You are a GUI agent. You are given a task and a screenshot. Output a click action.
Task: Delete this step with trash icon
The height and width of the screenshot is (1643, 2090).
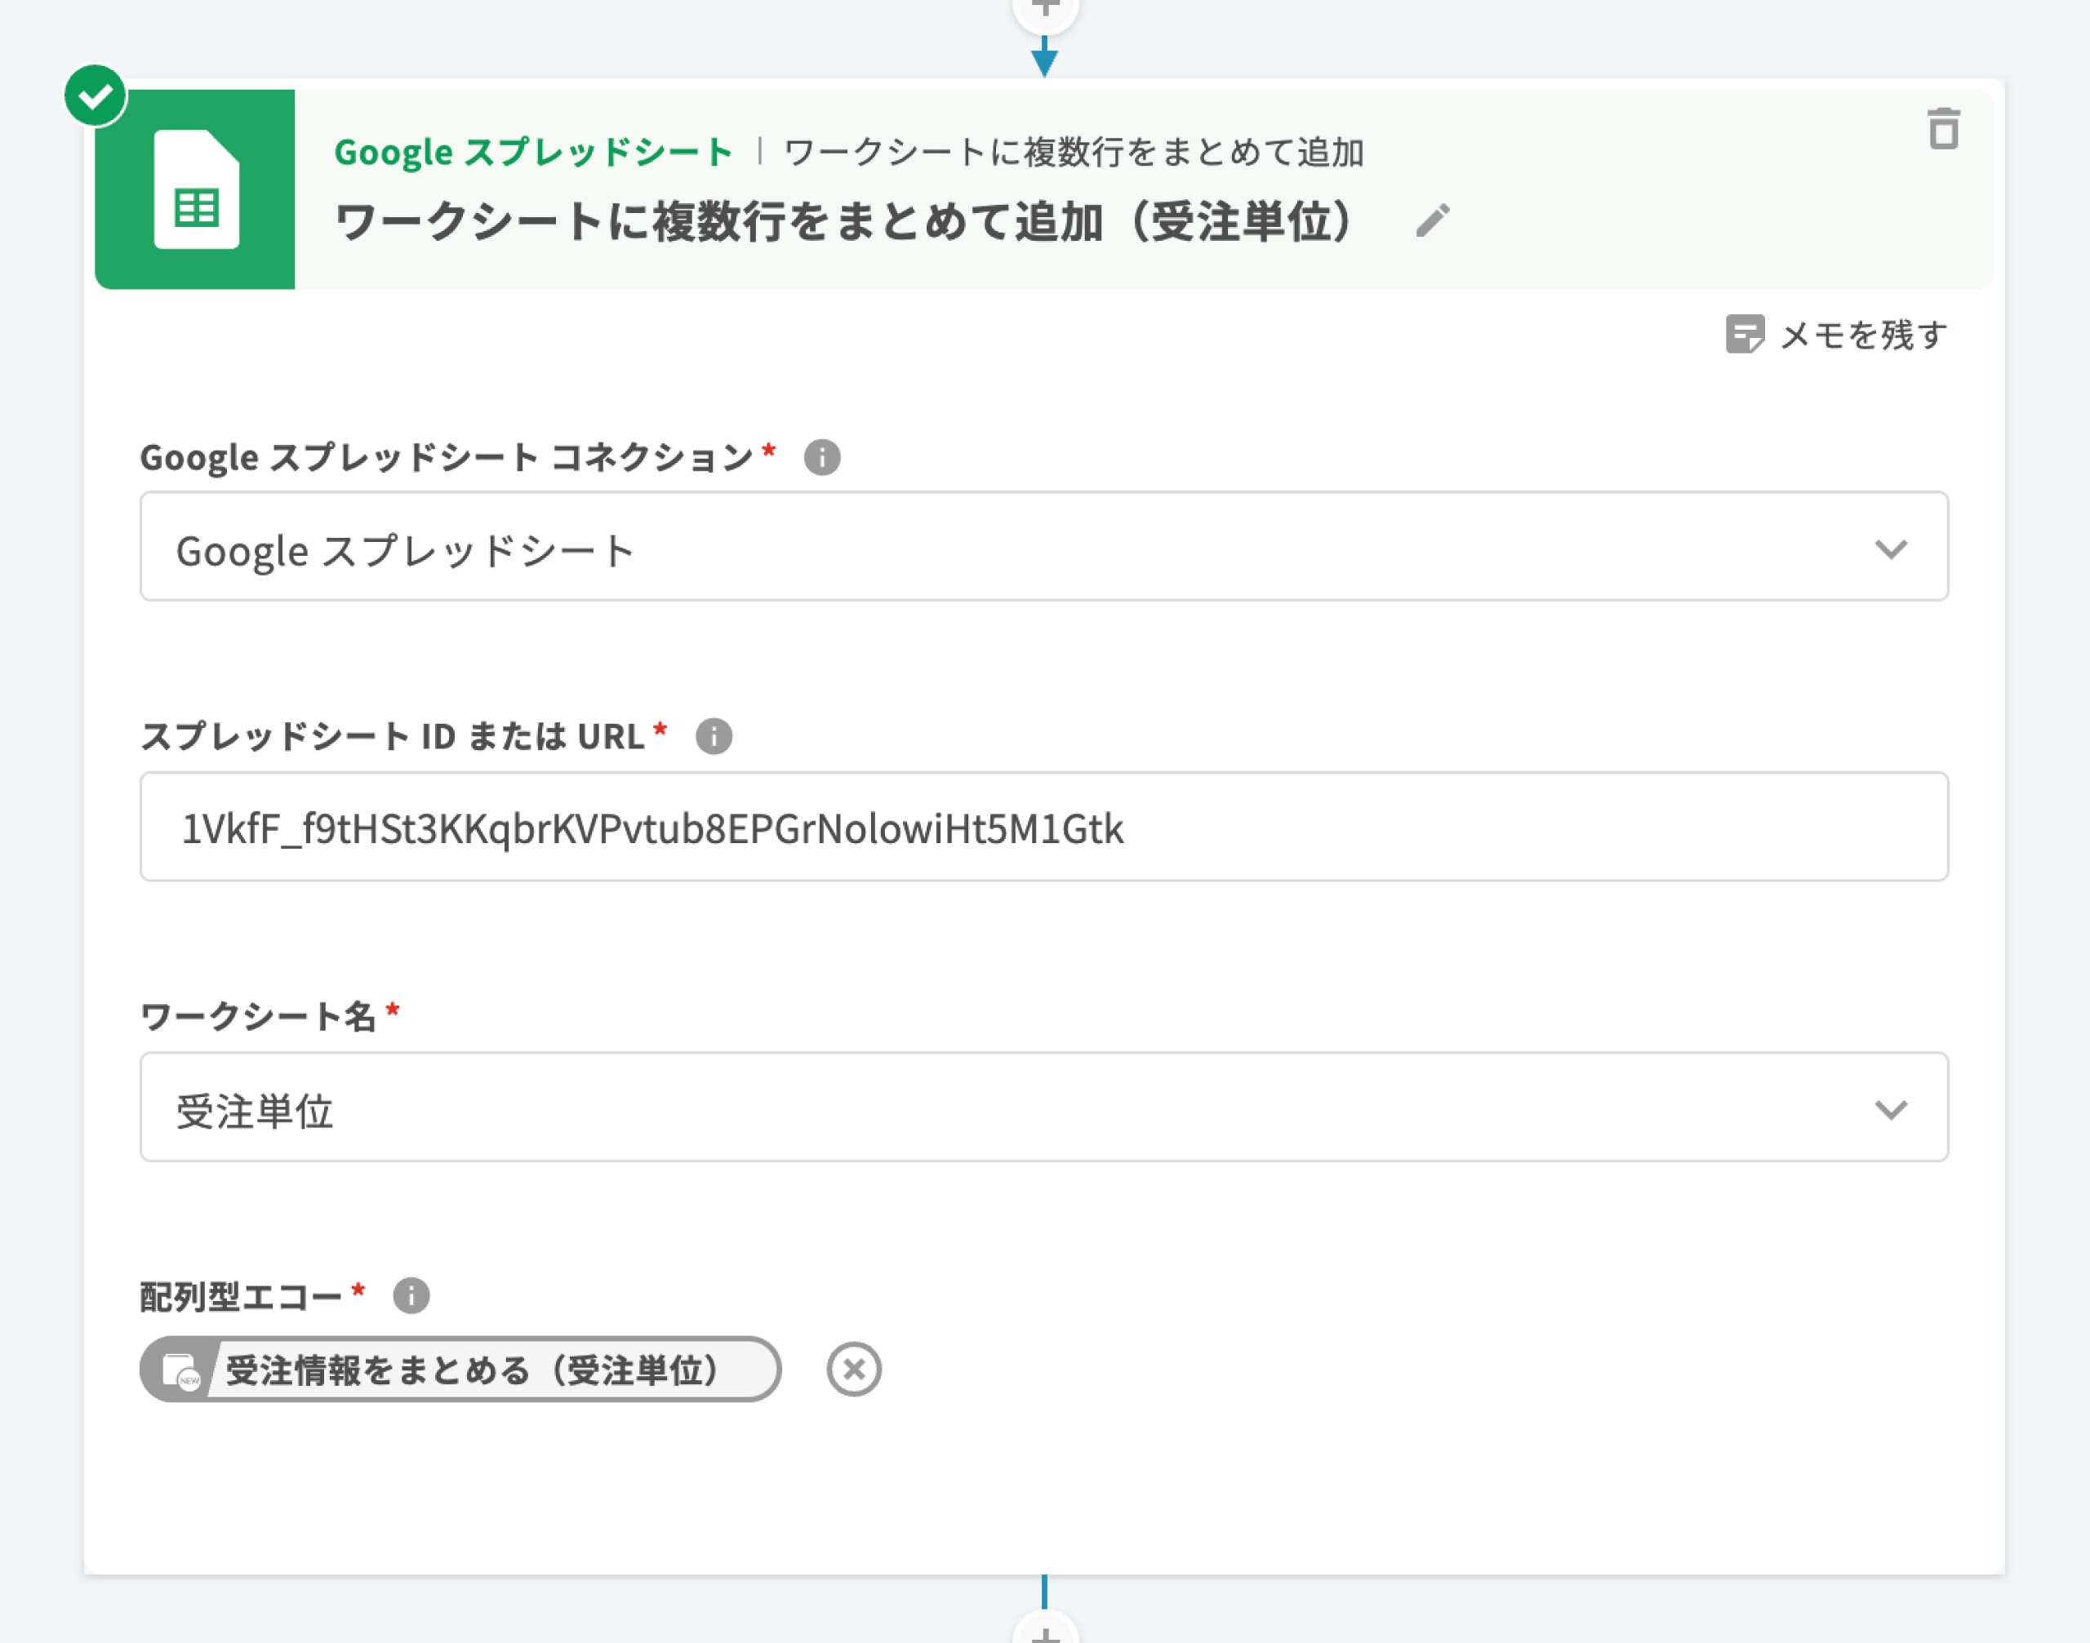pyautogui.click(x=1943, y=129)
